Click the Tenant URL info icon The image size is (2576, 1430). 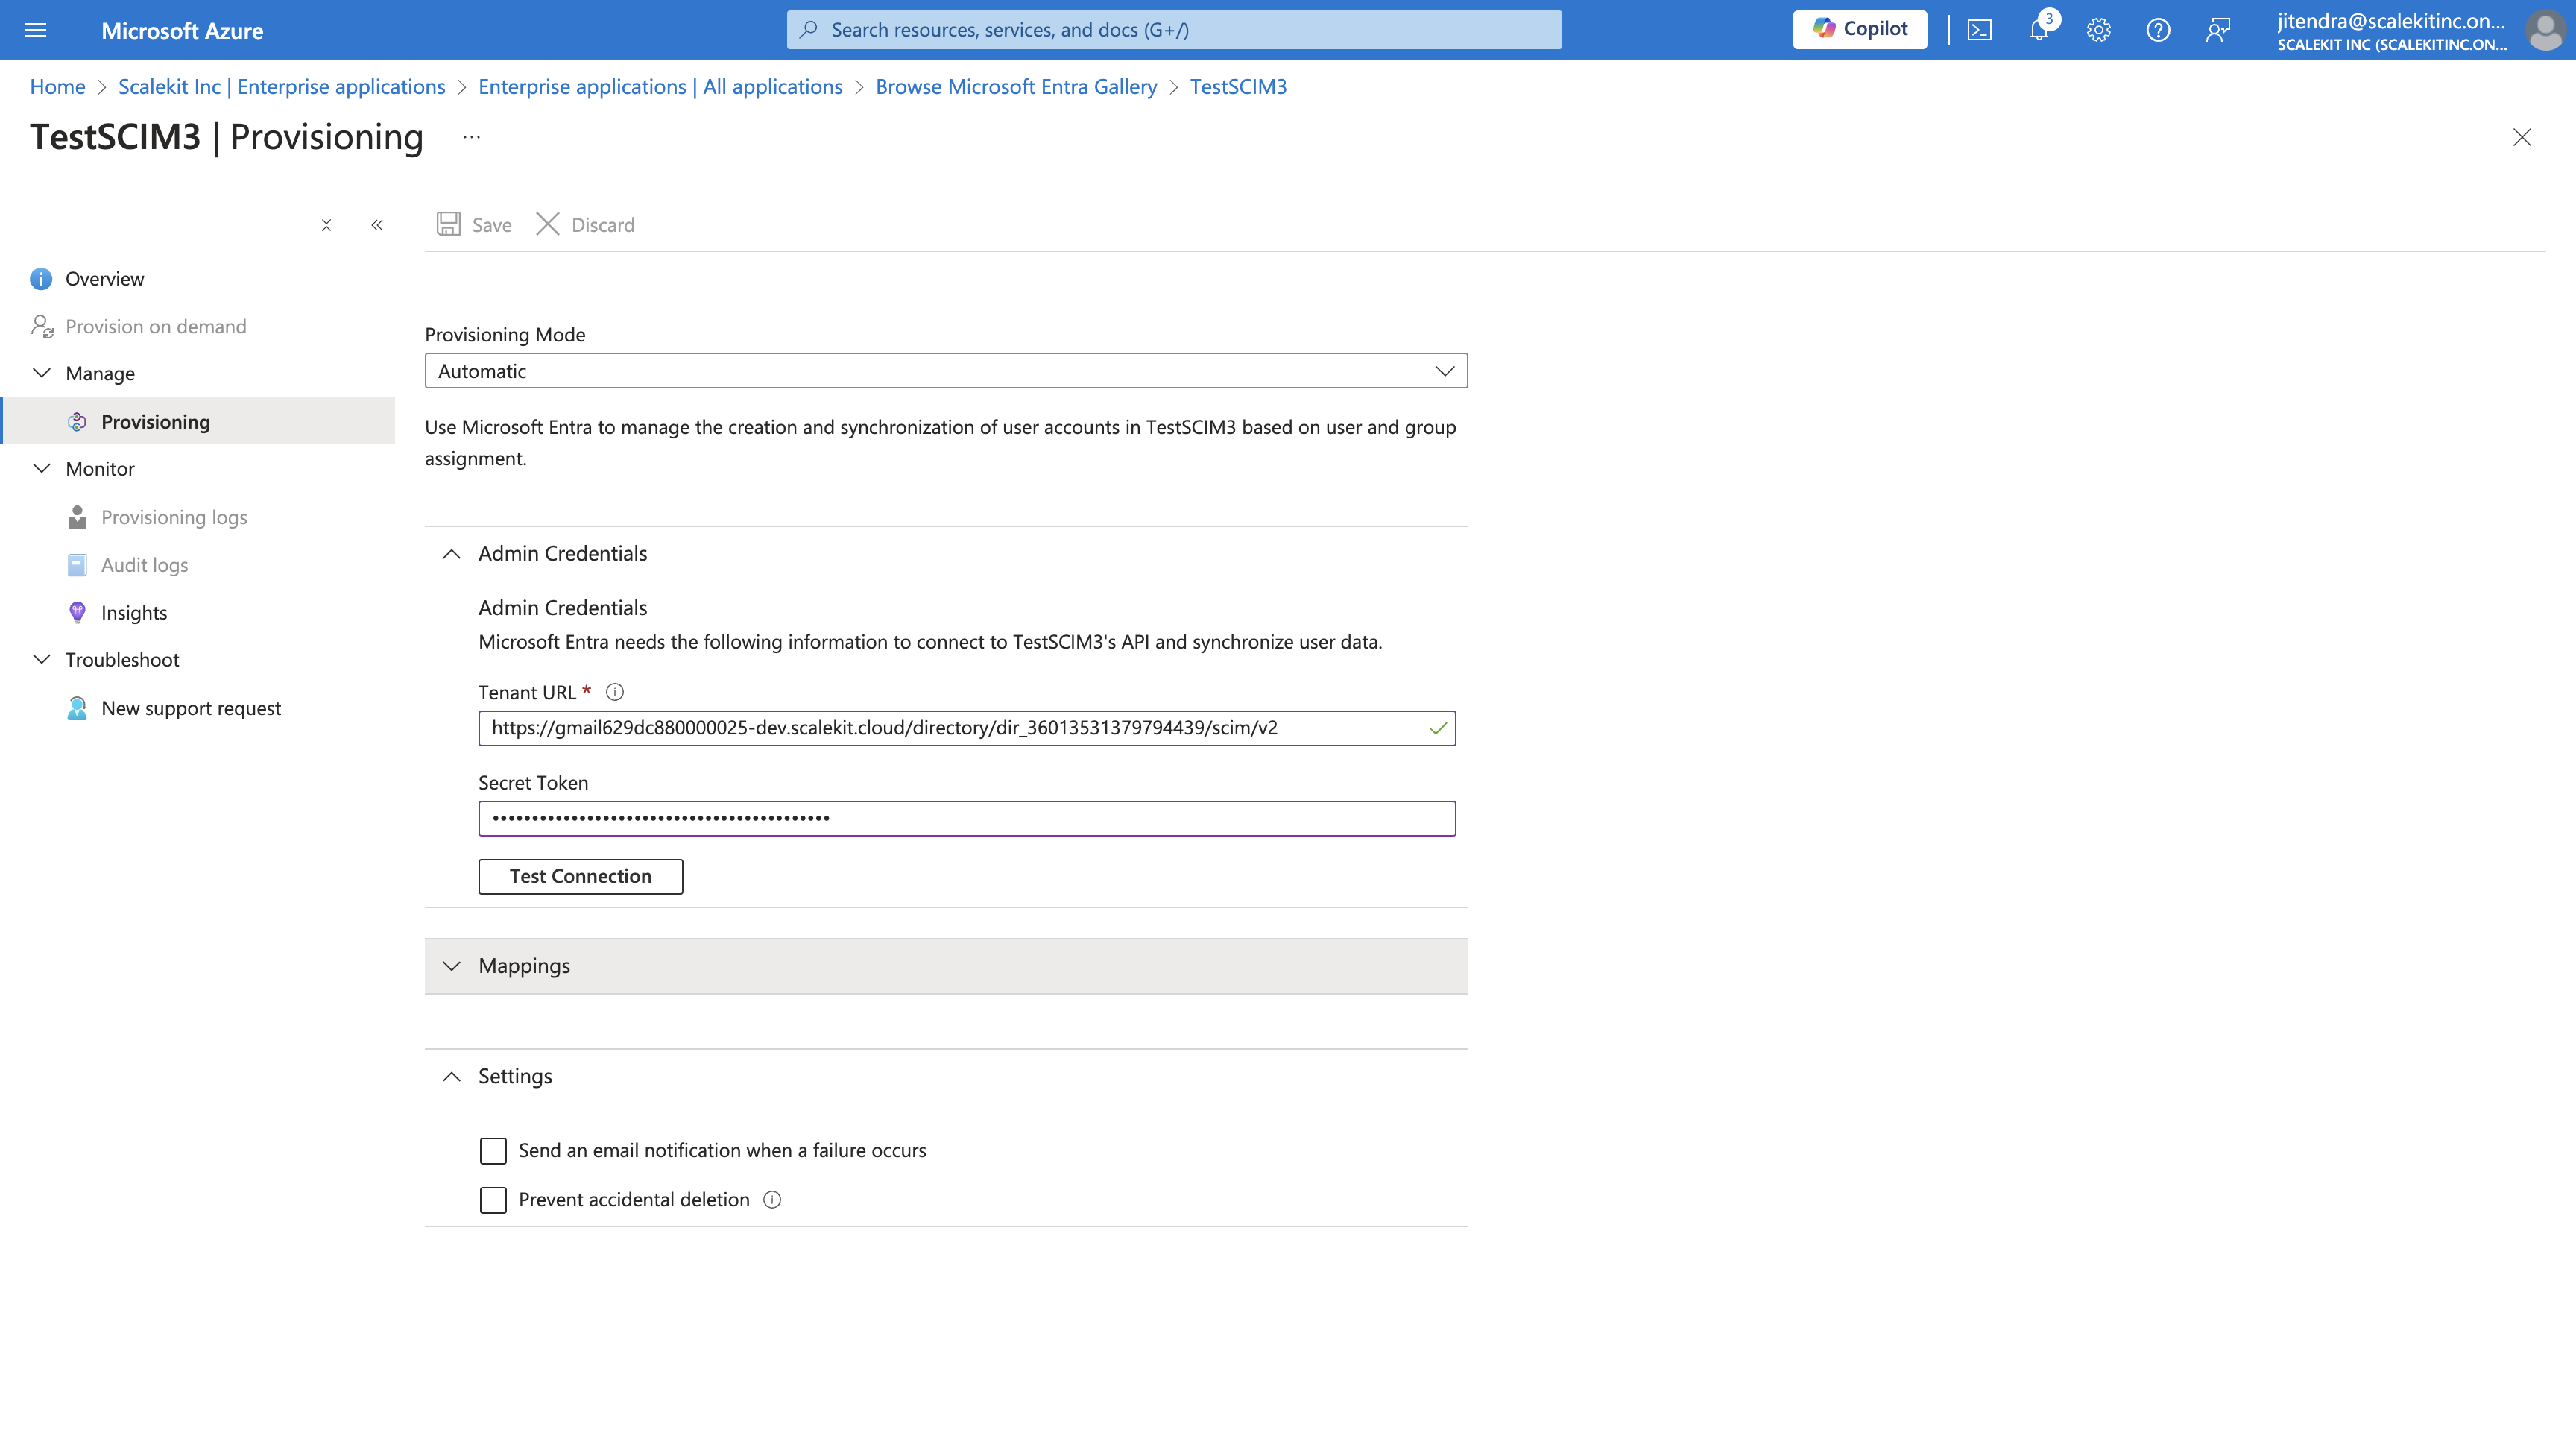tap(615, 692)
